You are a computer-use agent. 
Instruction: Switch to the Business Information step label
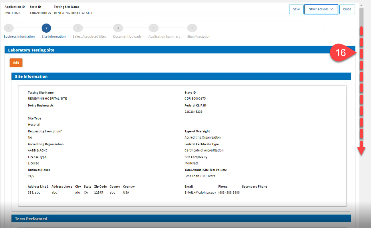19,36
